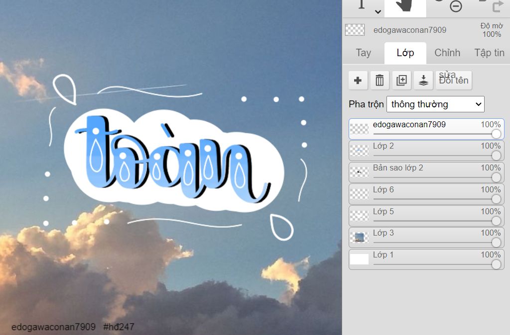The image size is (510, 335).
Task: Adjust the Lớp 3 opacity slider
Action: (437, 243)
